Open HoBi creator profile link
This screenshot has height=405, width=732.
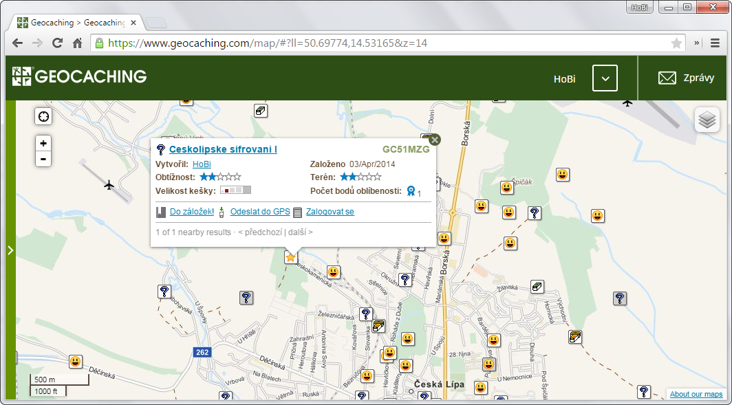202,164
